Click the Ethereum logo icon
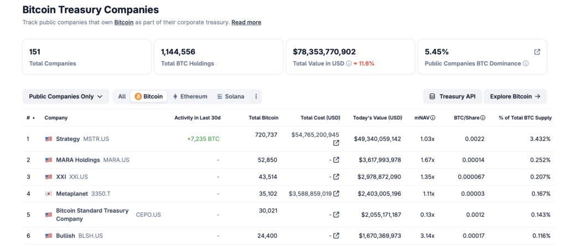Image resolution: width=567 pixels, height=245 pixels. coord(176,96)
